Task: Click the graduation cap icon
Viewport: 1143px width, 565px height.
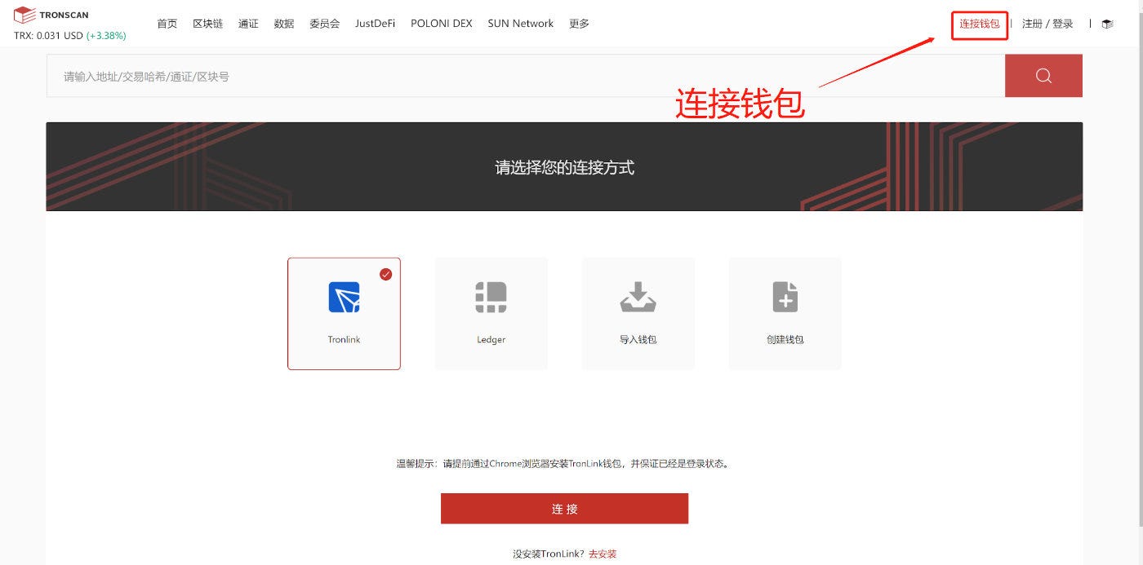Action: click(1107, 24)
